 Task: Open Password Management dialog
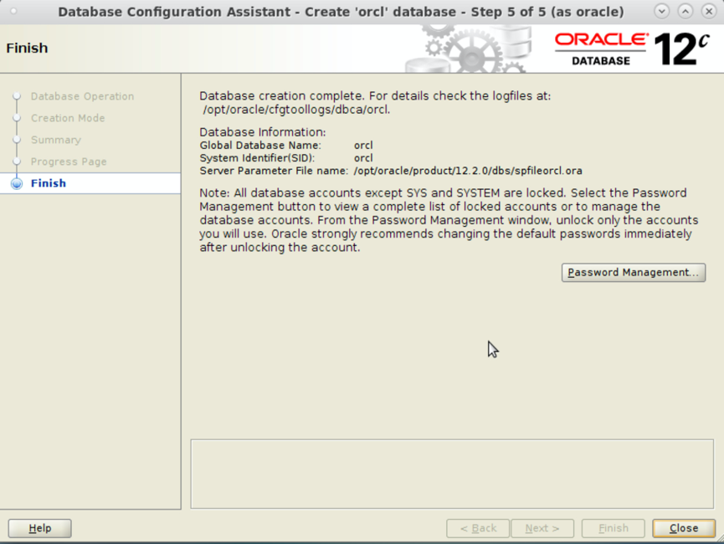click(x=633, y=273)
